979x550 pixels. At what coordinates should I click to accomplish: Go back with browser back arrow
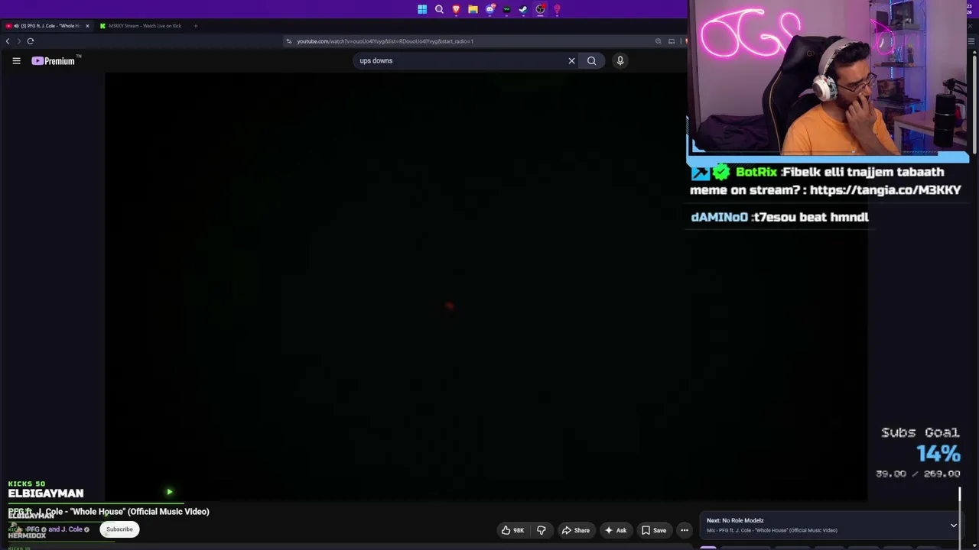coord(8,41)
